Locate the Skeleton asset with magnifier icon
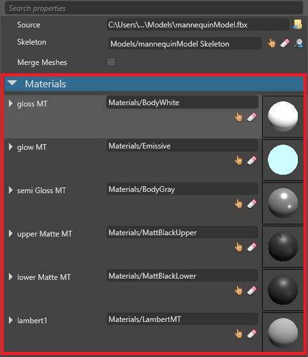 (x=298, y=43)
